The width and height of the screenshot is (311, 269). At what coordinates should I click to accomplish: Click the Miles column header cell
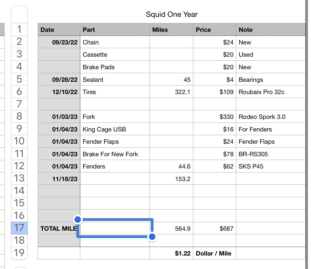point(171,30)
